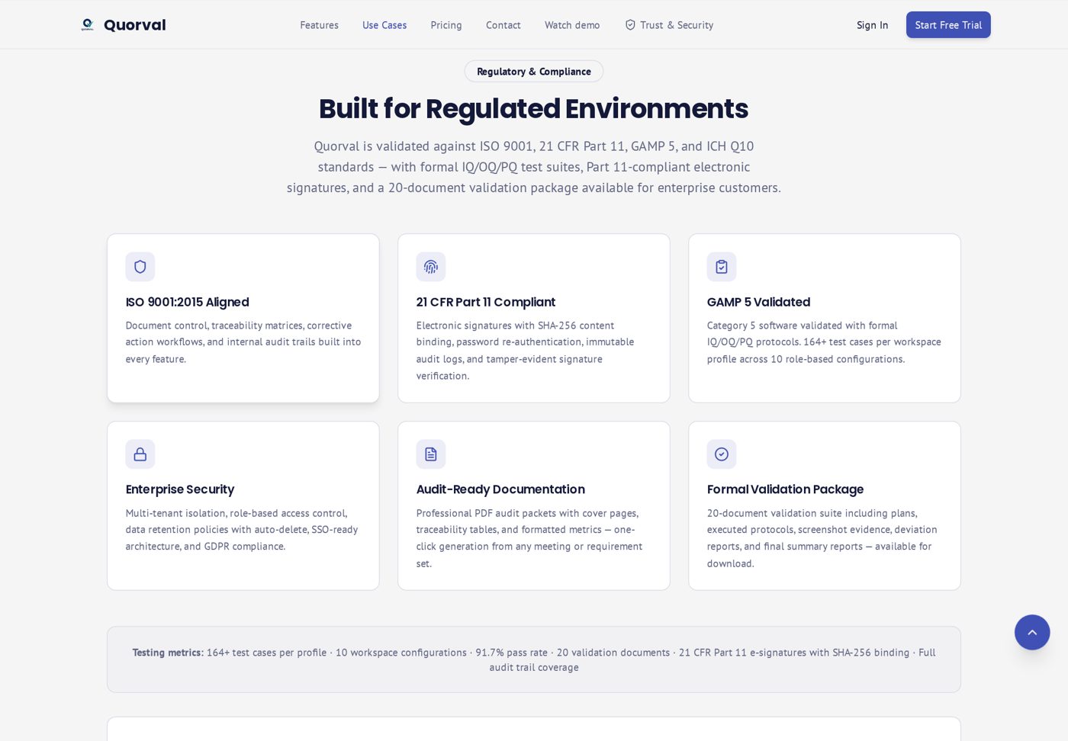Click the fingerprint icon on 21 CFR Part 11 card
This screenshot has width=1068, height=741.
point(431,267)
